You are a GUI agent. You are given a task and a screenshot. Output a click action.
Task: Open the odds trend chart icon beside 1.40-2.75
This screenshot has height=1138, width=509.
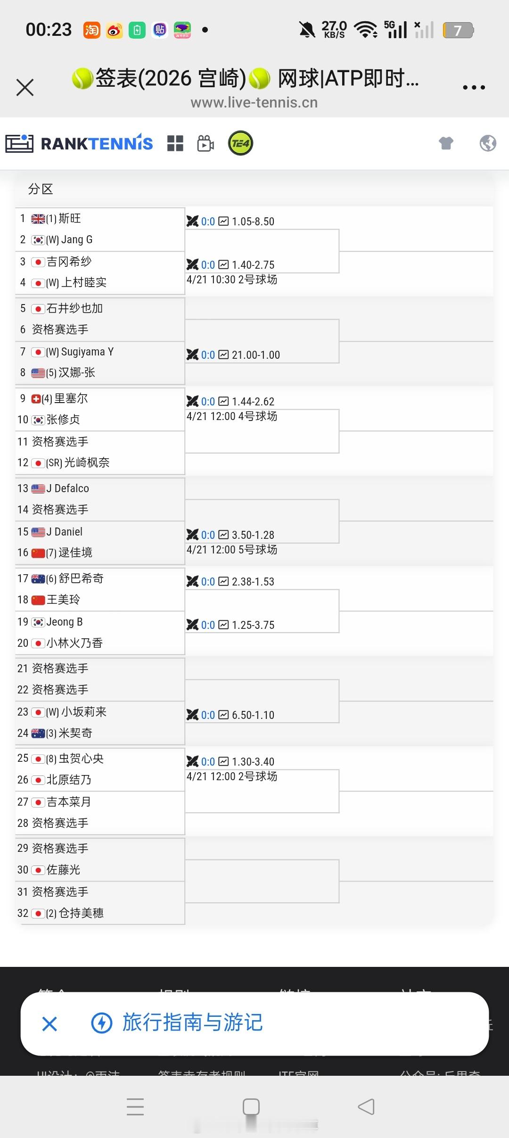[223, 264]
